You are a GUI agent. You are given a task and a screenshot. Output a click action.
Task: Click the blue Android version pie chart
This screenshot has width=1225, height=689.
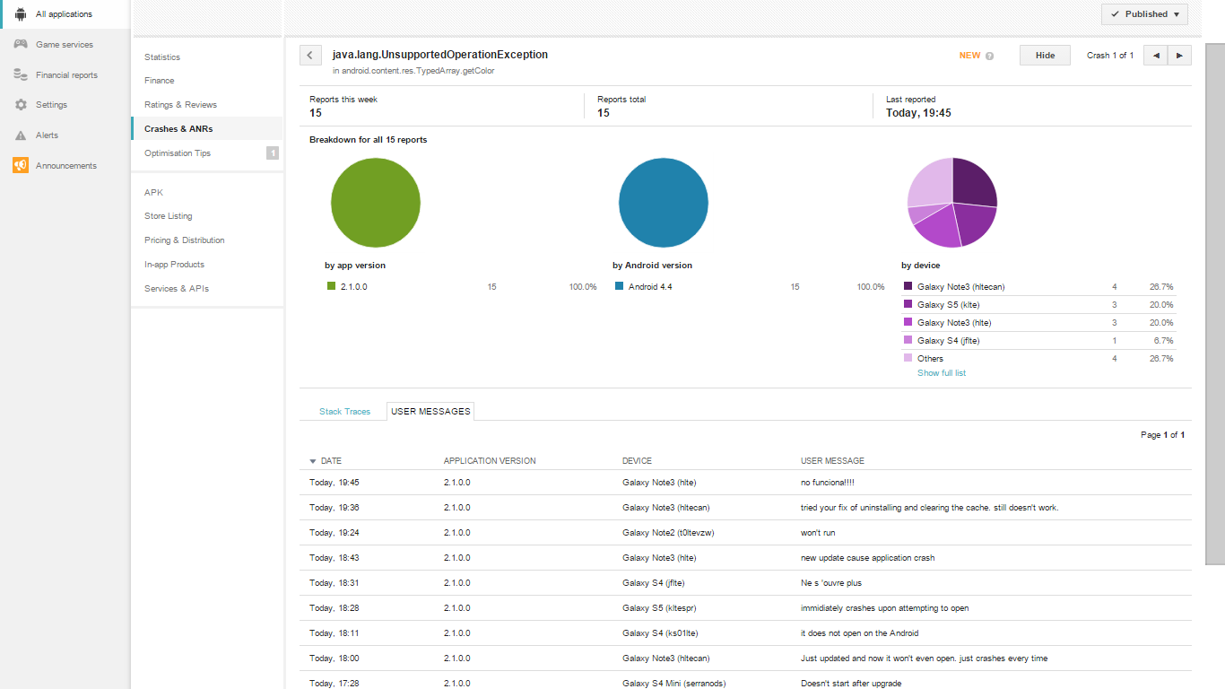click(664, 203)
